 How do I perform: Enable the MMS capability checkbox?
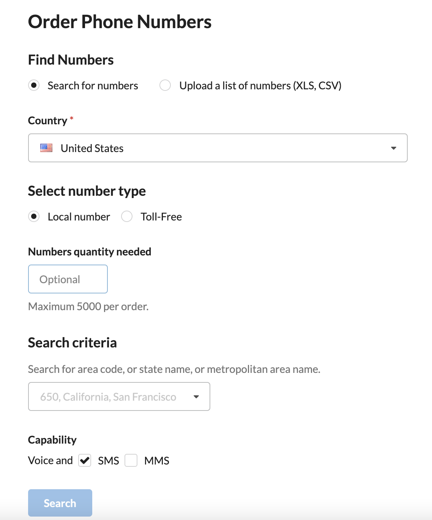point(131,460)
